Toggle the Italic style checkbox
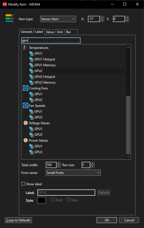 69,200
